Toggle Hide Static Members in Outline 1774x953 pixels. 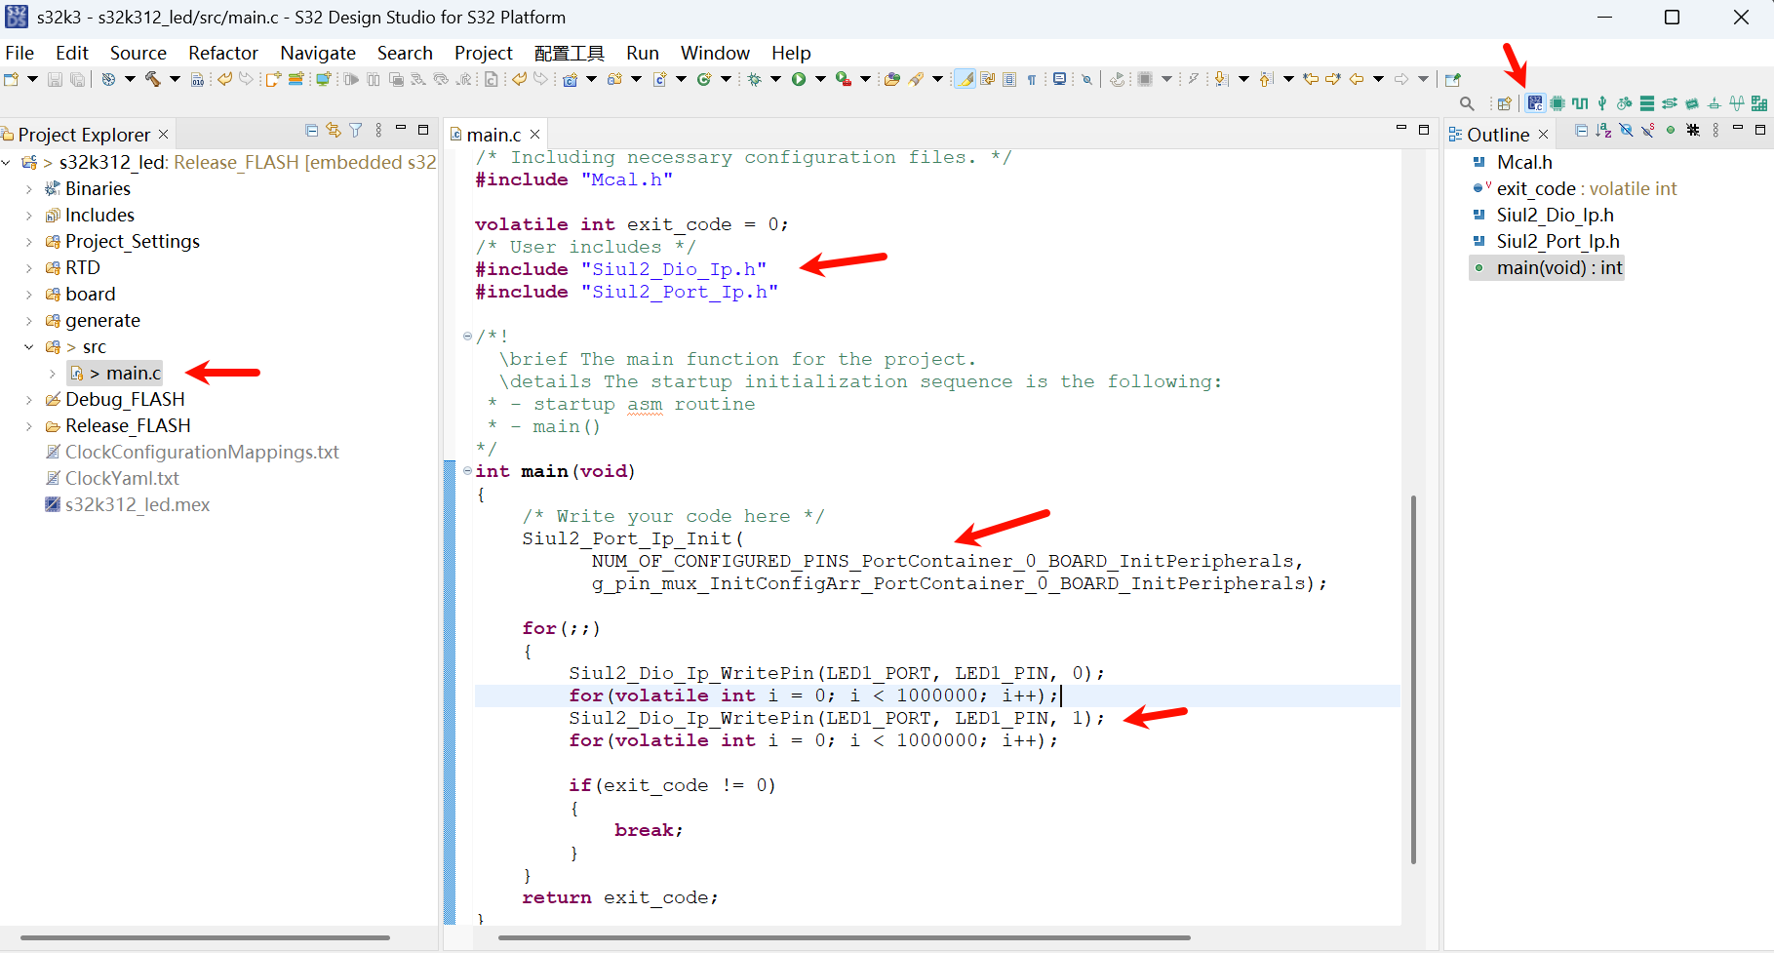click(x=1647, y=130)
